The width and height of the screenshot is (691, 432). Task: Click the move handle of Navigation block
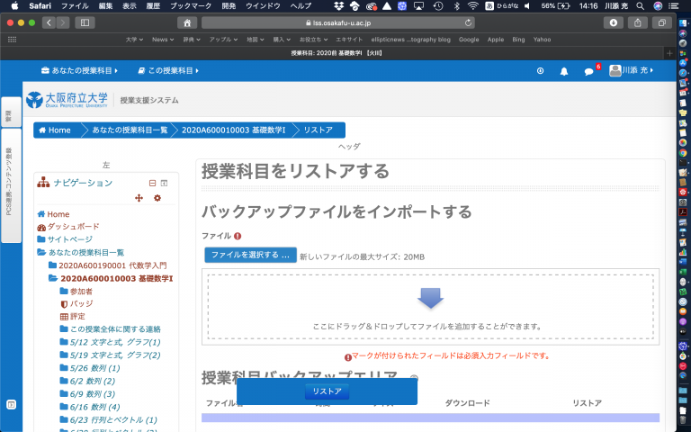[x=139, y=198]
